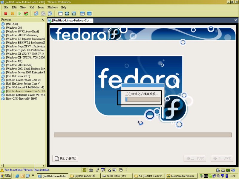Open the Help menu
Image resolution: width=239 pixels, height=179 pixels.
(x=64, y=7)
